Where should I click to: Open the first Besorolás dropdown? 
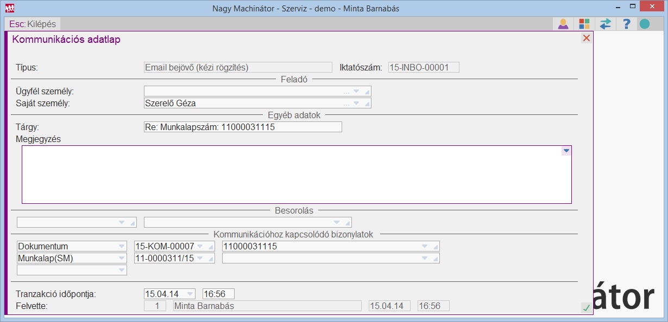[122, 222]
